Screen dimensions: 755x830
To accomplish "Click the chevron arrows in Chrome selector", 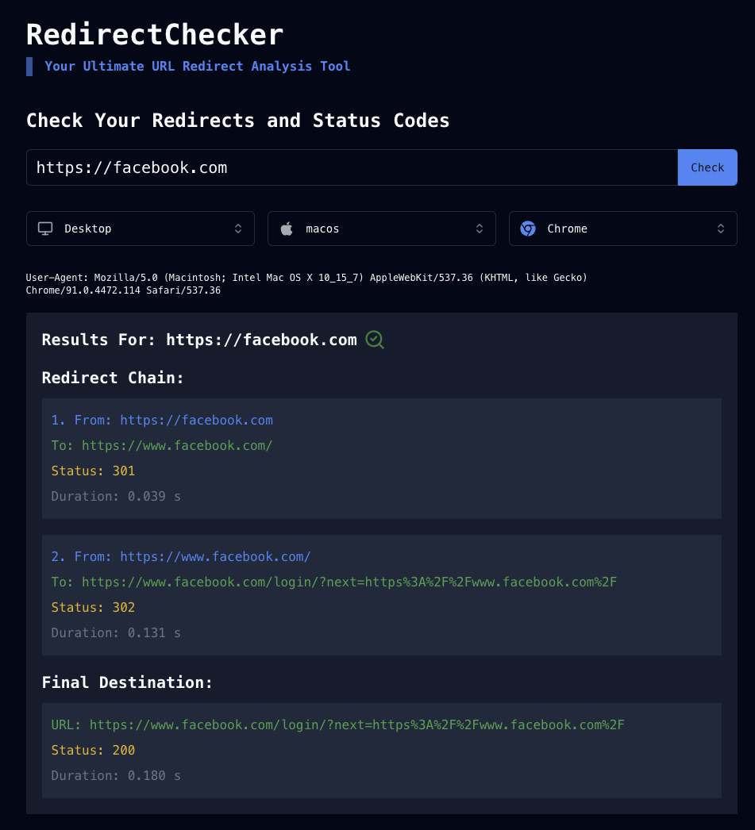I will click(x=721, y=229).
